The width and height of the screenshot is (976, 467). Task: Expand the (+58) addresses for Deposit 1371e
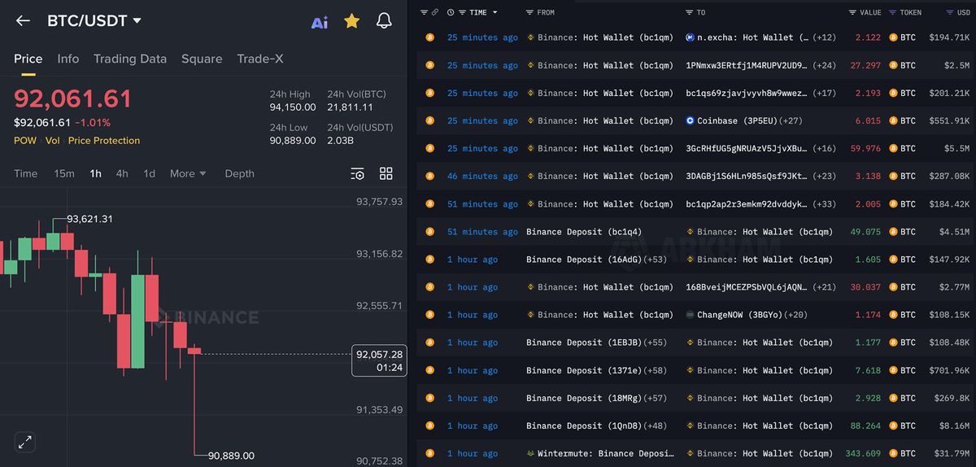pos(655,370)
